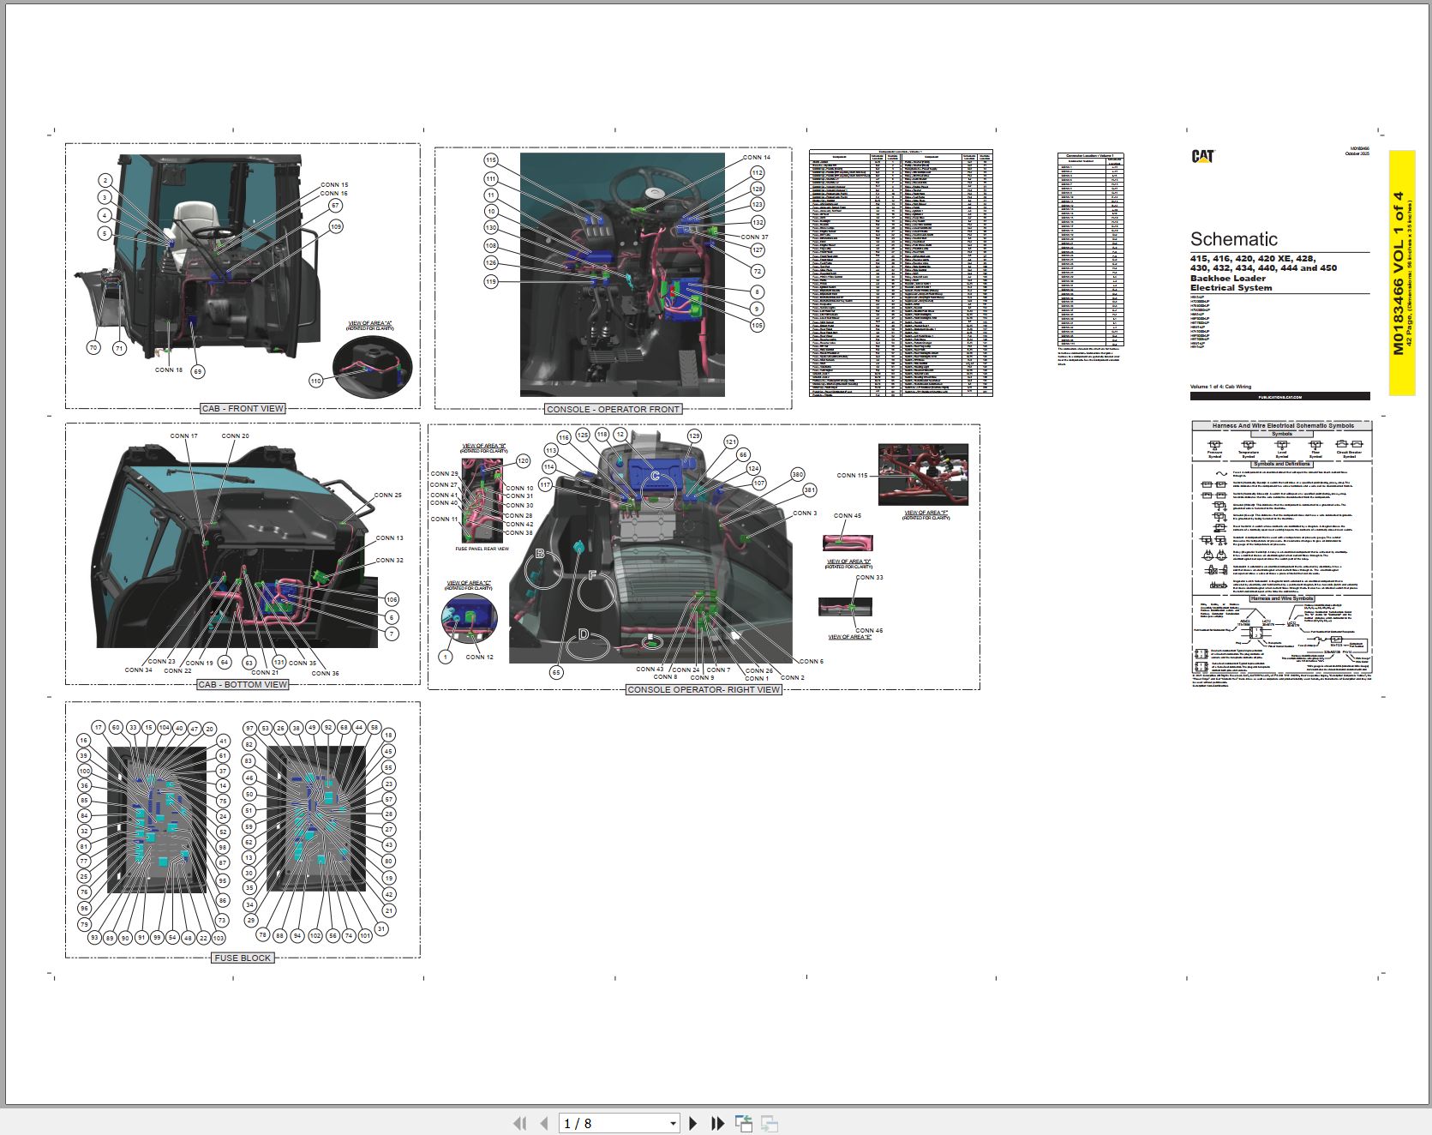Click the 'CONN 20' label in cab bottom view

tap(236, 436)
